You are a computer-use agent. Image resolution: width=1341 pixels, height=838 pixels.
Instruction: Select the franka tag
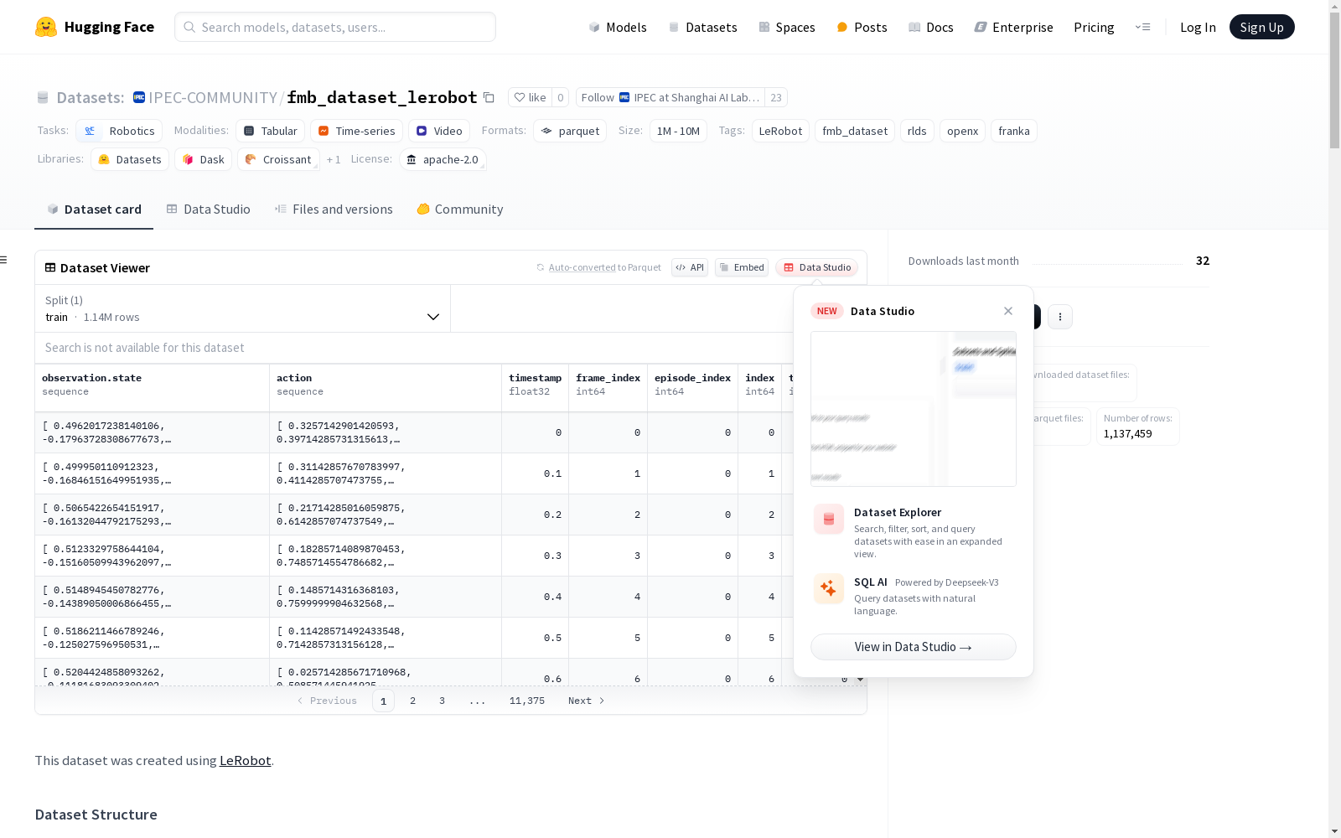tap(1014, 131)
